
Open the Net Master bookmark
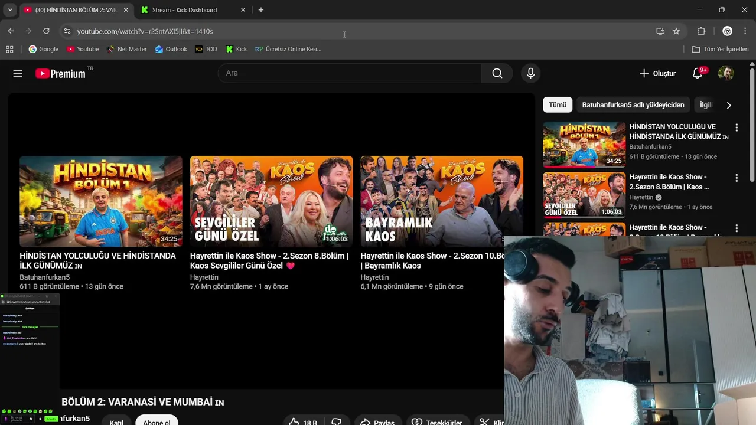coord(126,49)
